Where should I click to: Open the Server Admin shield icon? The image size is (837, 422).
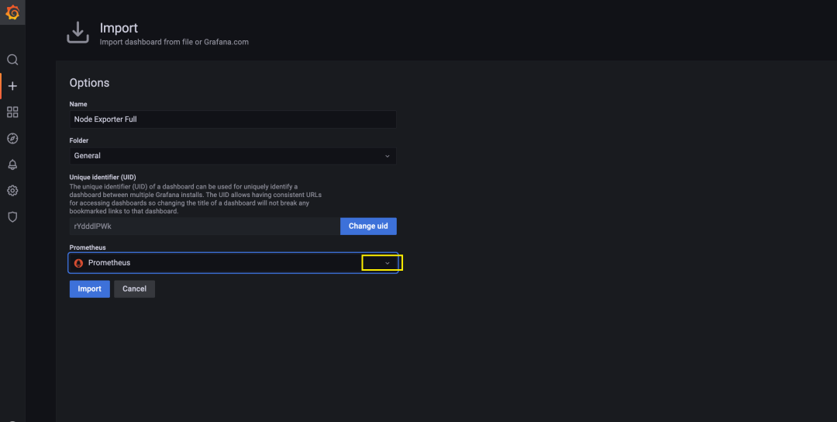coord(12,217)
